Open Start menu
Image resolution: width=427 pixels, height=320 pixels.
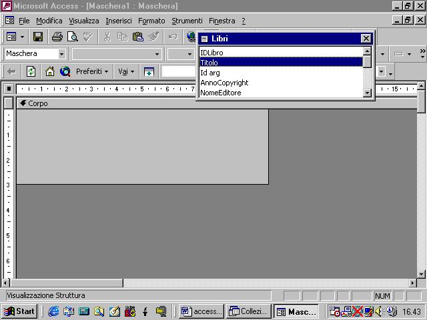coord(19,311)
